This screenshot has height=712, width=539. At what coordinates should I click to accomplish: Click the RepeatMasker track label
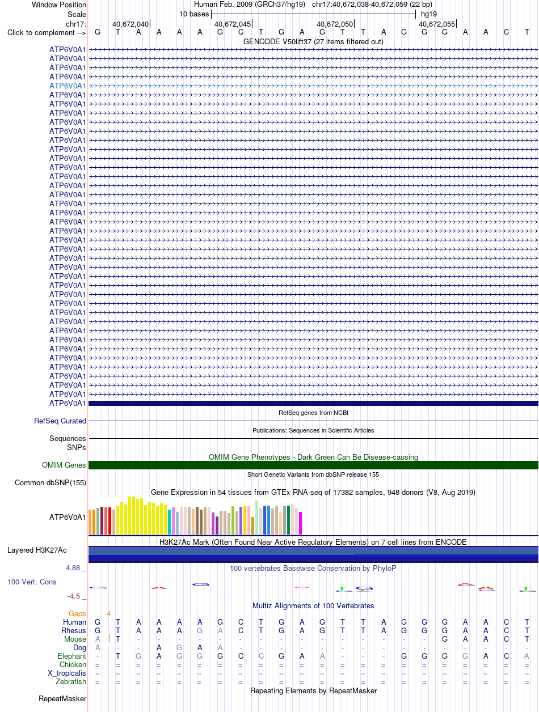[x=62, y=699]
